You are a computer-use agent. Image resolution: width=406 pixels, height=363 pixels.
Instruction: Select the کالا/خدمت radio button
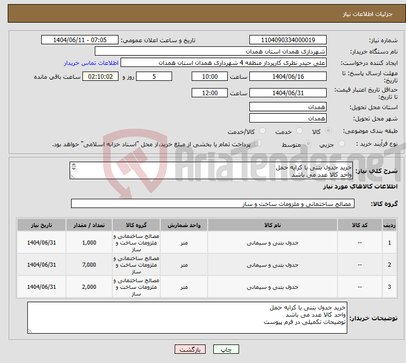tap(262, 131)
